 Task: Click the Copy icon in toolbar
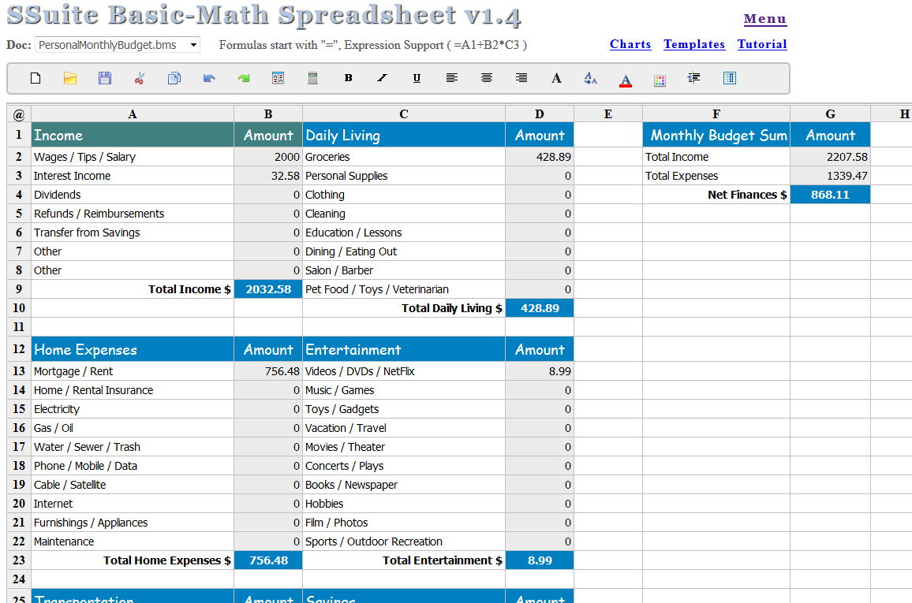[x=174, y=78]
